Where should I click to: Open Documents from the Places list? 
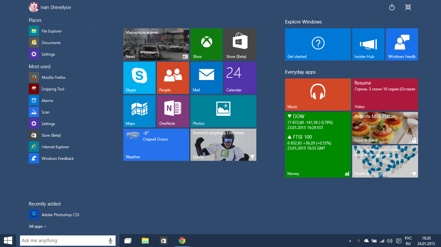tap(62, 43)
